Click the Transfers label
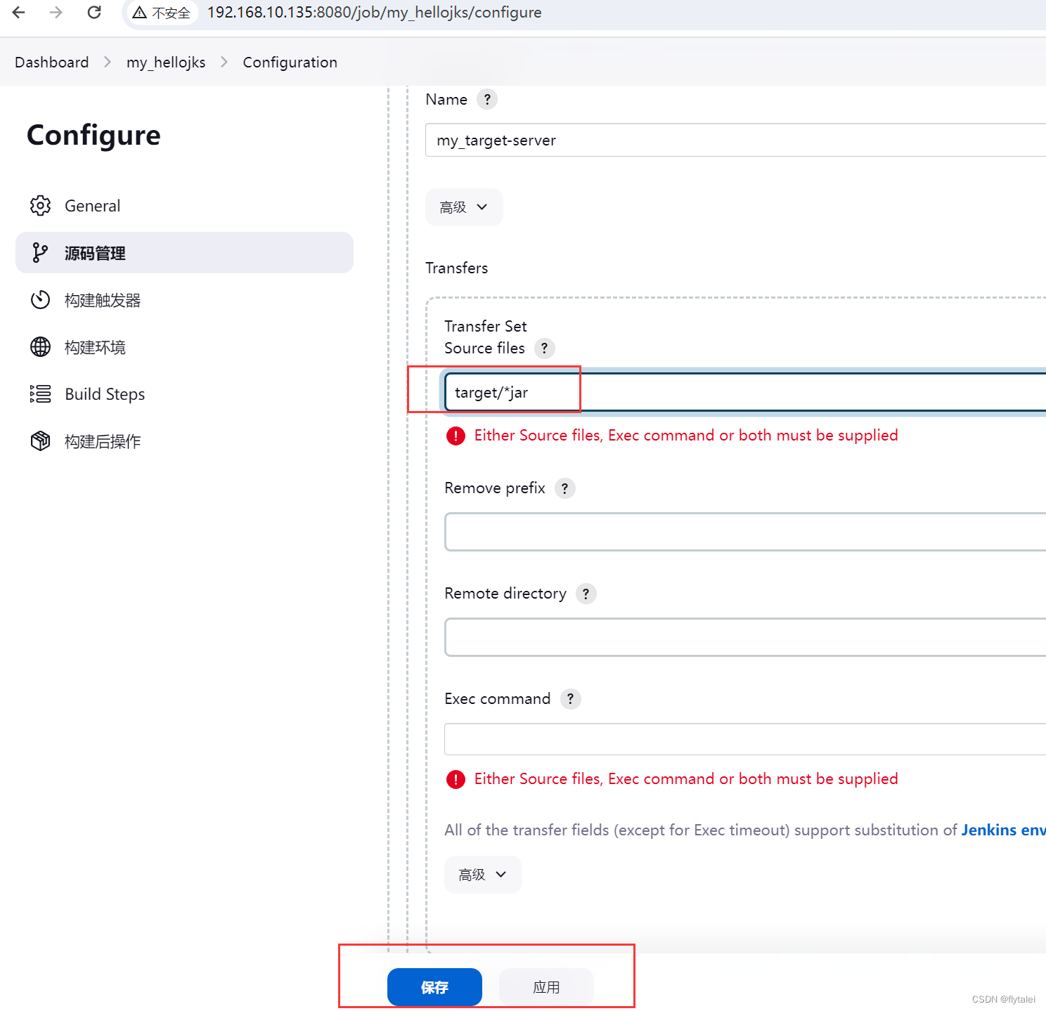This screenshot has width=1046, height=1011. (x=457, y=268)
